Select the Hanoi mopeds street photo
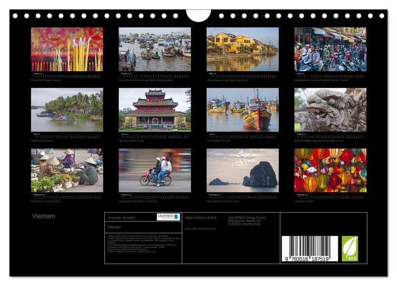Screen dimensions: 397x286 point(331,49)
